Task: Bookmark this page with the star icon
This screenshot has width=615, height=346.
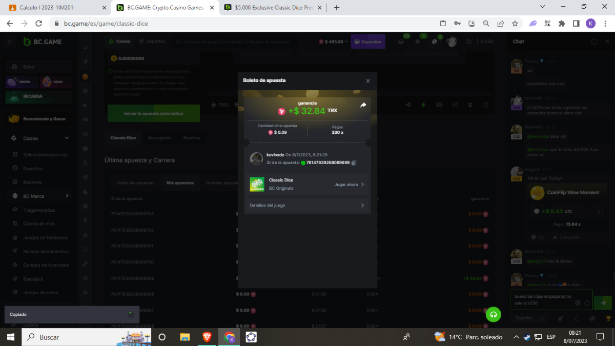Action: click(515, 24)
